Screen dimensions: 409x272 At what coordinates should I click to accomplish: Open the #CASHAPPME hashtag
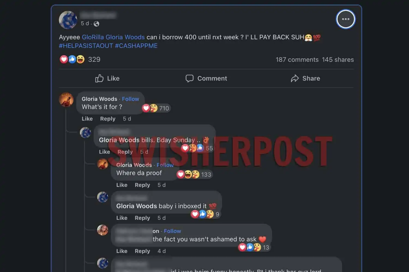[136, 46]
